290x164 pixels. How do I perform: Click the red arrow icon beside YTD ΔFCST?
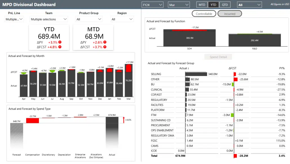pyautogui.click(x=60, y=47)
